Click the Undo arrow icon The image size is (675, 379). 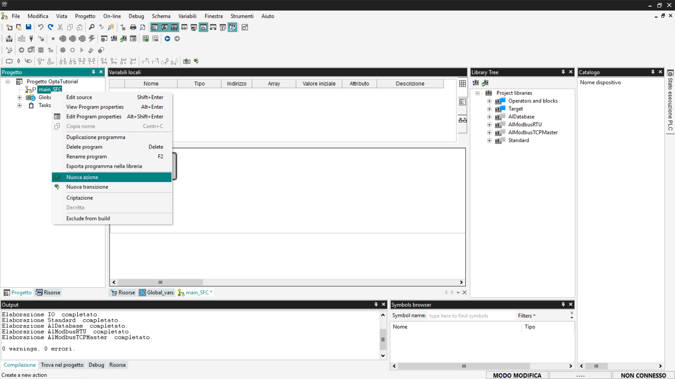click(x=41, y=27)
